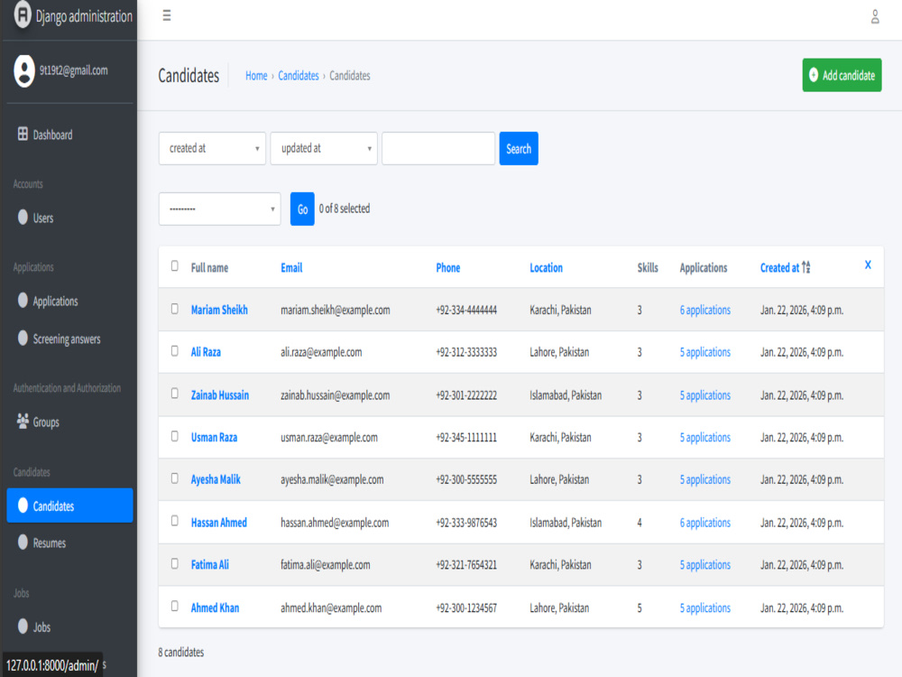Click the user avatar beside 9t19t2@gmail.com
Screen dimensions: 902x677
tap(24, 70)
